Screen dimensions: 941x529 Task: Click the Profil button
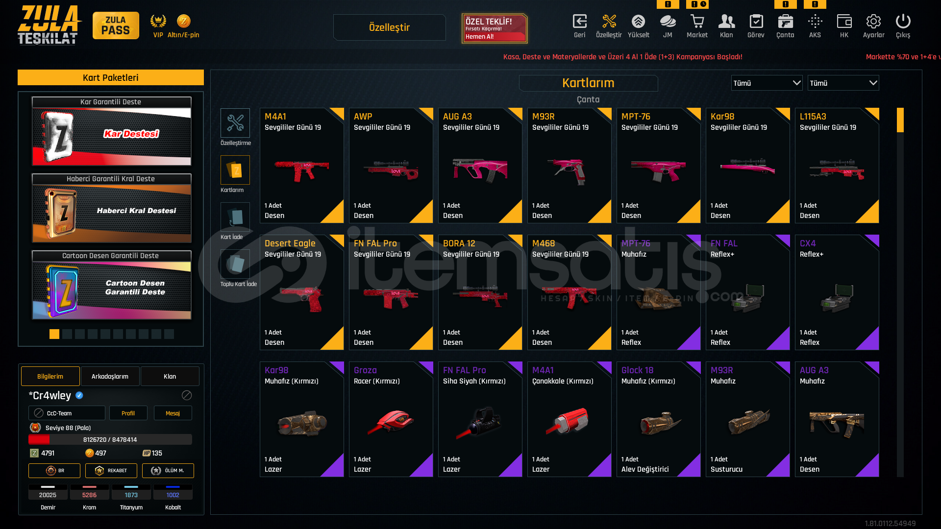128,413
